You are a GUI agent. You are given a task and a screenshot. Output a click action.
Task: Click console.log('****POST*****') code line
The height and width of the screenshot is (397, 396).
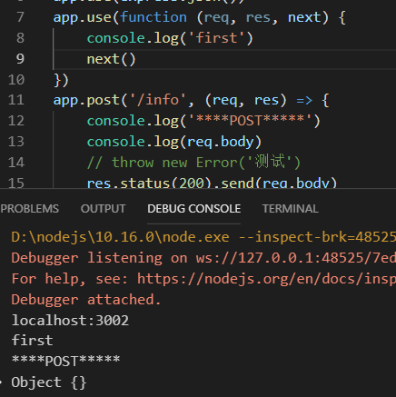[x=203, y=121]
